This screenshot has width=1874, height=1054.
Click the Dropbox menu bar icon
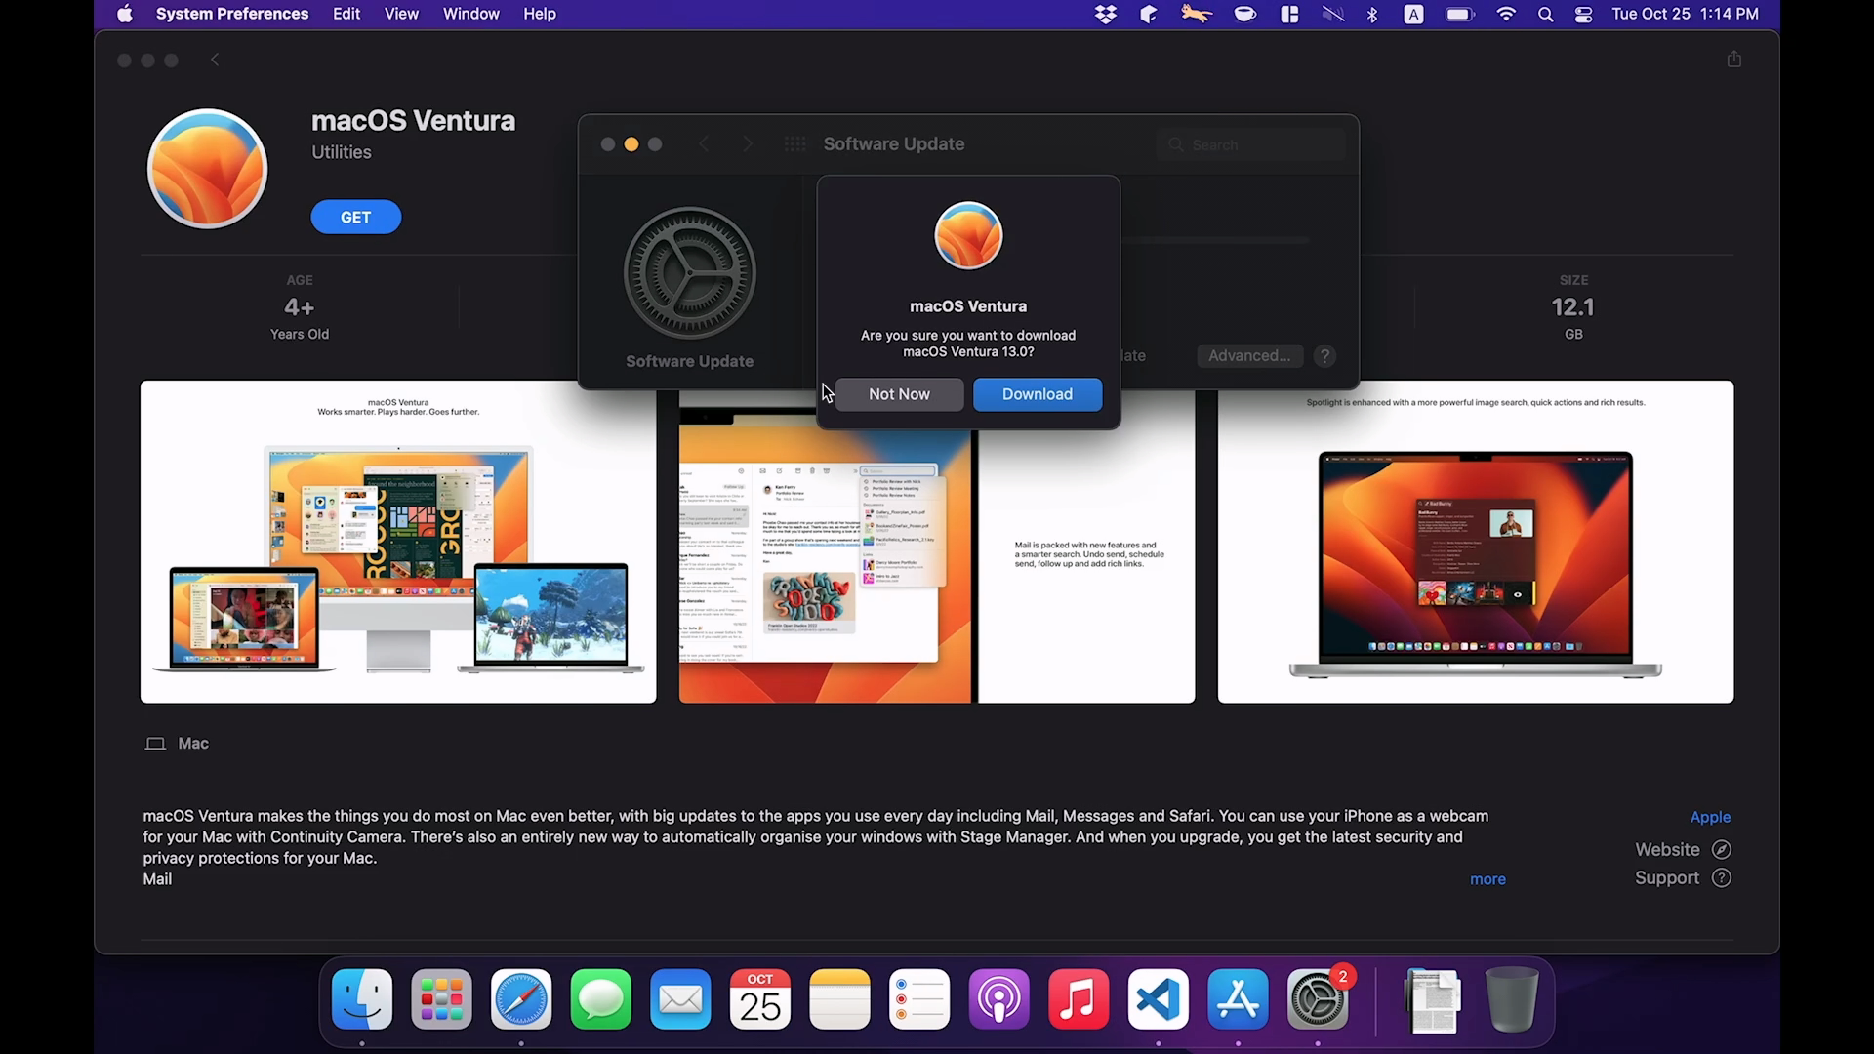point(1105,14)
